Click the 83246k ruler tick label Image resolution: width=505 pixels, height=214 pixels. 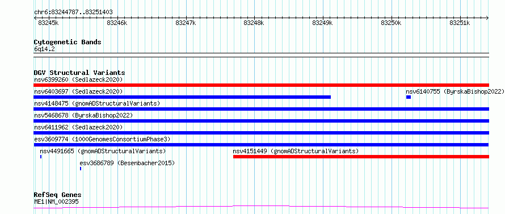117,23
